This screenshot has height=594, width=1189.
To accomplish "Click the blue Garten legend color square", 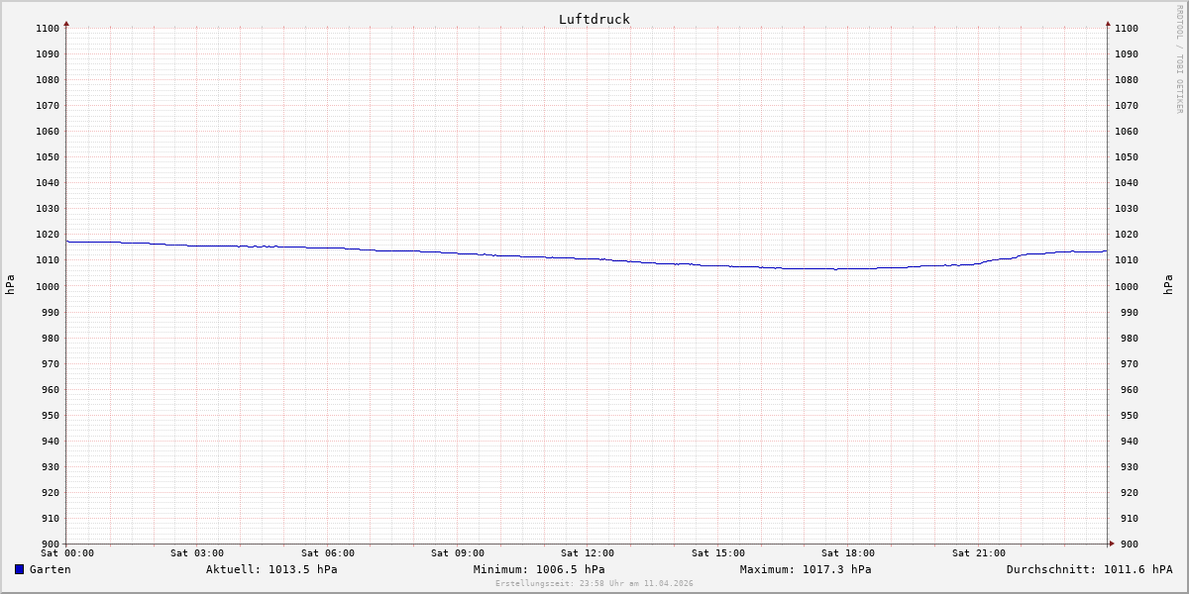I will [x=19, y=569].
